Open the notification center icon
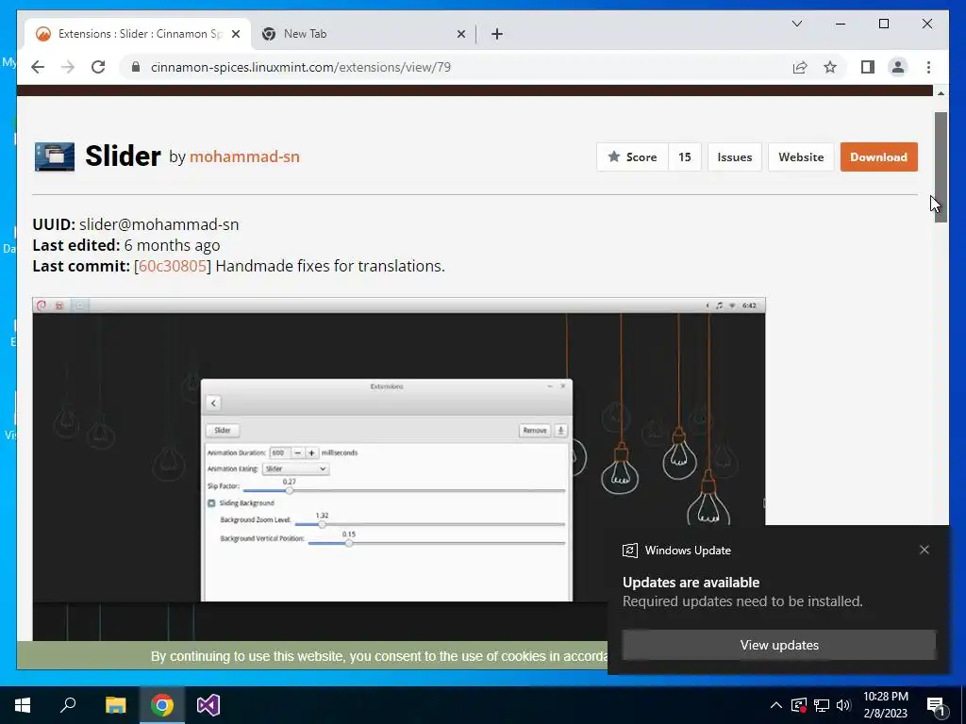Image resolution: width=966 pixels, height=724 pixels. [x=937, y=705]
